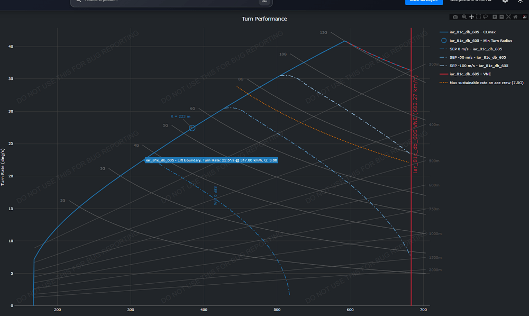Toggle Max sustainable rate on ace crew legend
Viewport: 529px width, 316px height.
[481, 83]
